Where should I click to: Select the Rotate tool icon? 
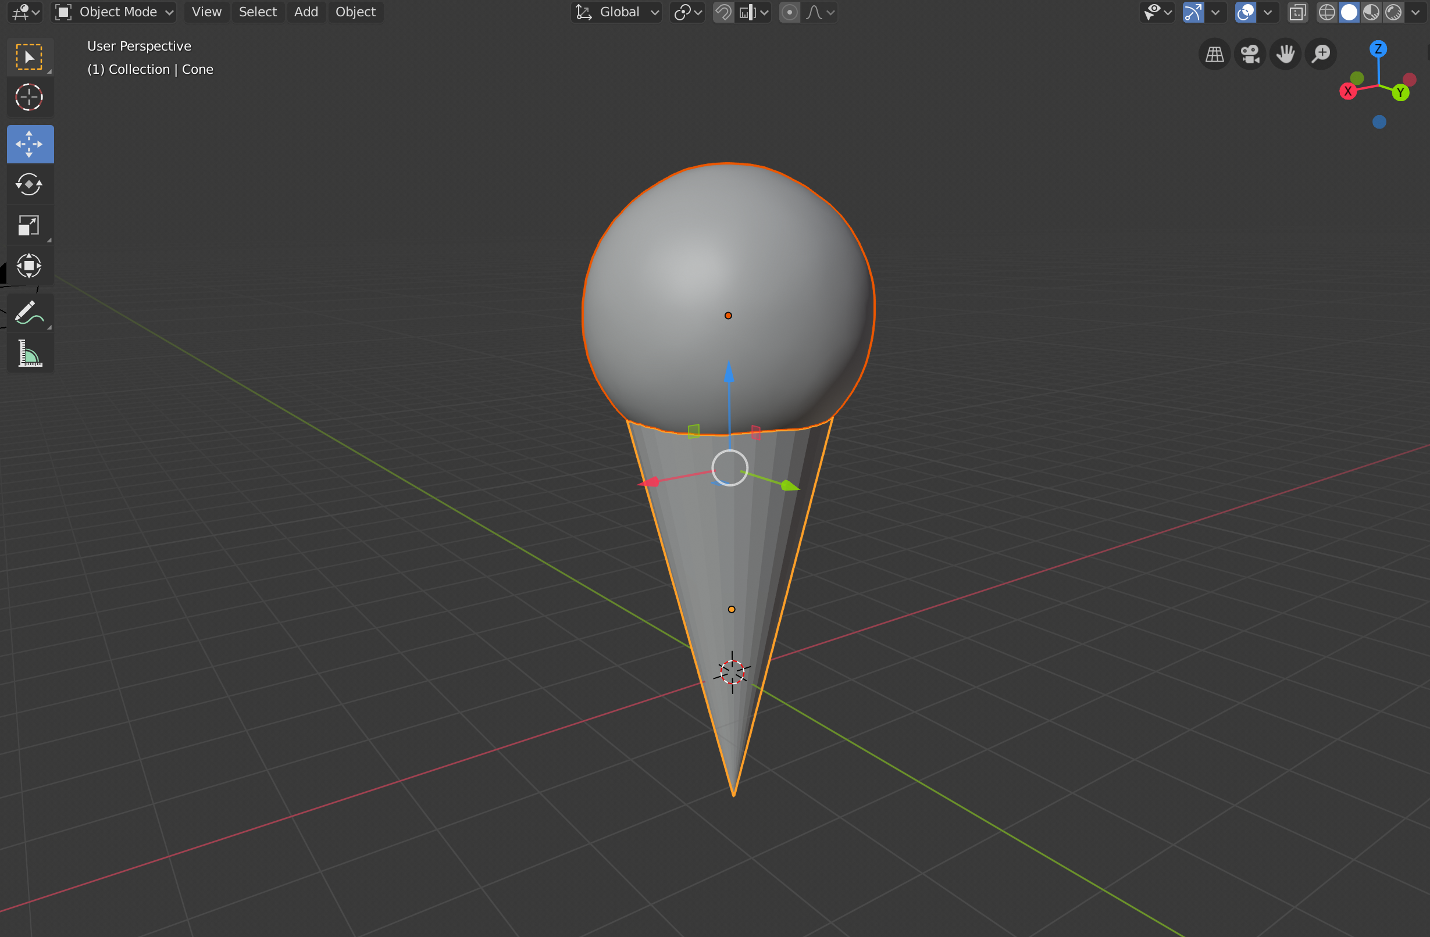[x=29, y=184]
